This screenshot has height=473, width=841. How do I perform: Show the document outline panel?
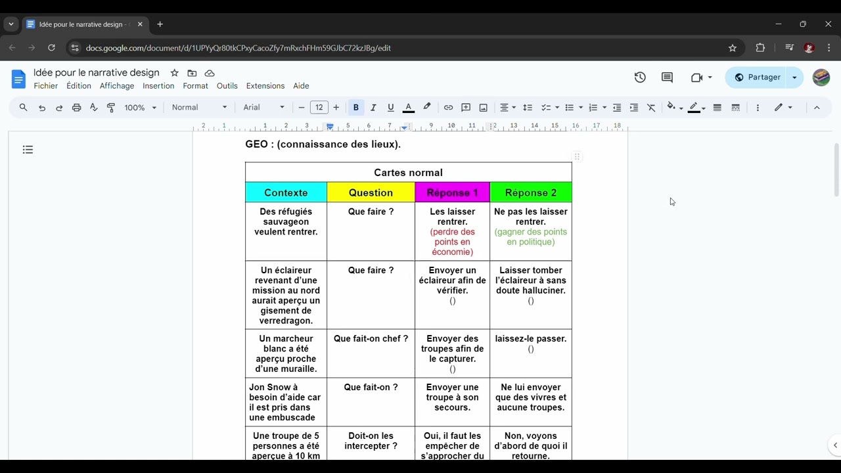click(28, 150)
